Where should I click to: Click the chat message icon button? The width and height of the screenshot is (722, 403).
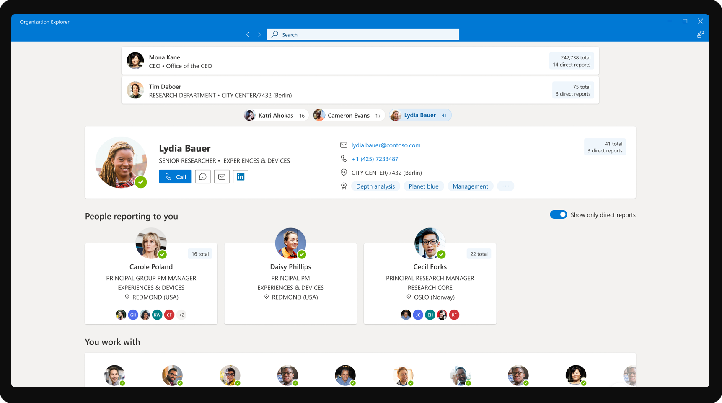203,177
